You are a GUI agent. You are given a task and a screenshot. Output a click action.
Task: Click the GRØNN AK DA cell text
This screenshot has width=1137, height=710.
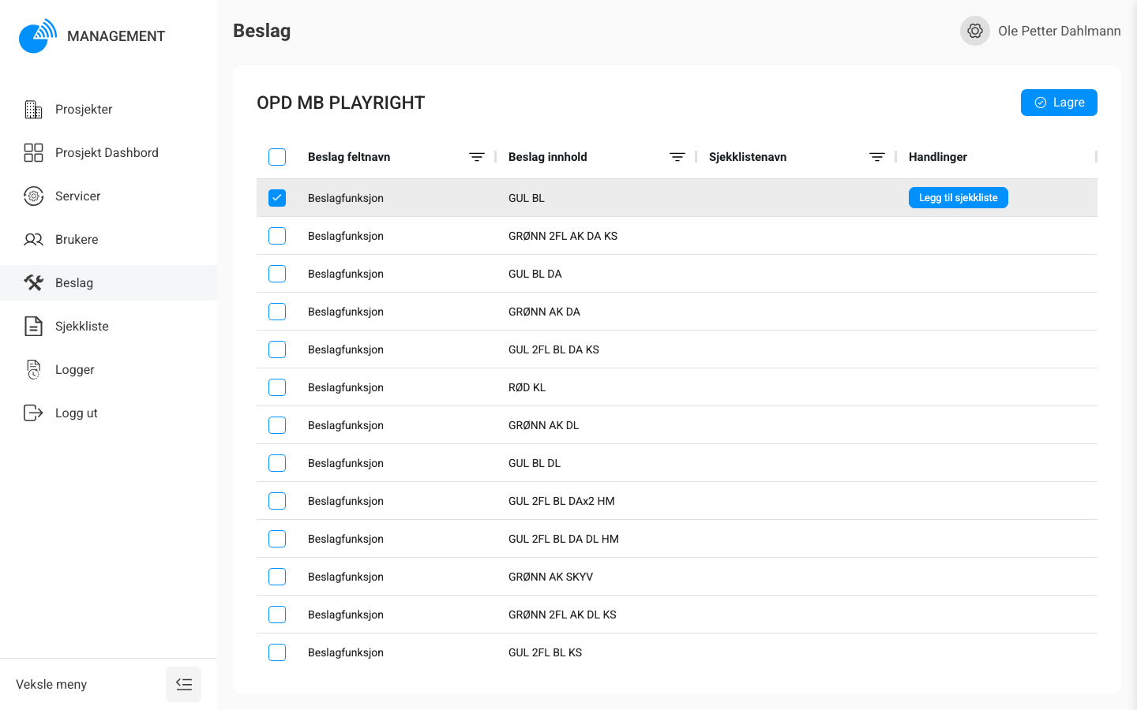[x=544, y=312]
